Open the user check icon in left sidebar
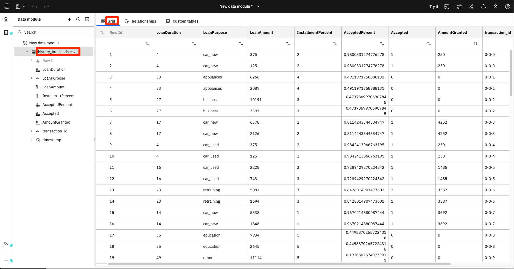Screen dimensions: 514x269 (6, 244)
